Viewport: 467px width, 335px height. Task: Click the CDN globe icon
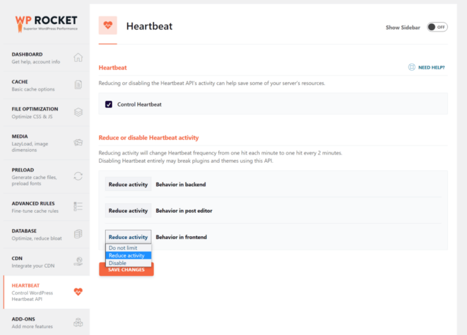78,261
